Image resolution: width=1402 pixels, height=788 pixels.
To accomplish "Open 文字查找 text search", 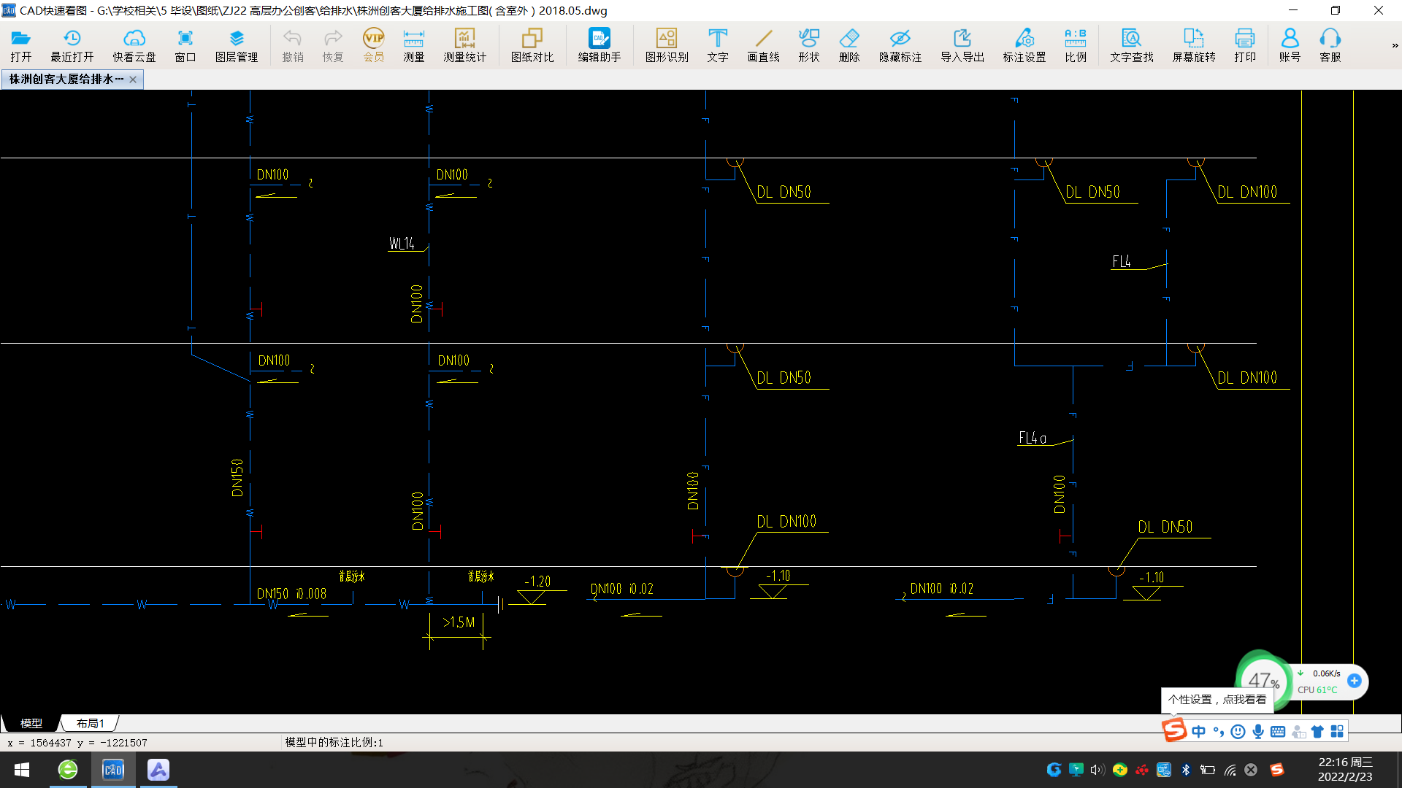I will (x=1131, y=45).
